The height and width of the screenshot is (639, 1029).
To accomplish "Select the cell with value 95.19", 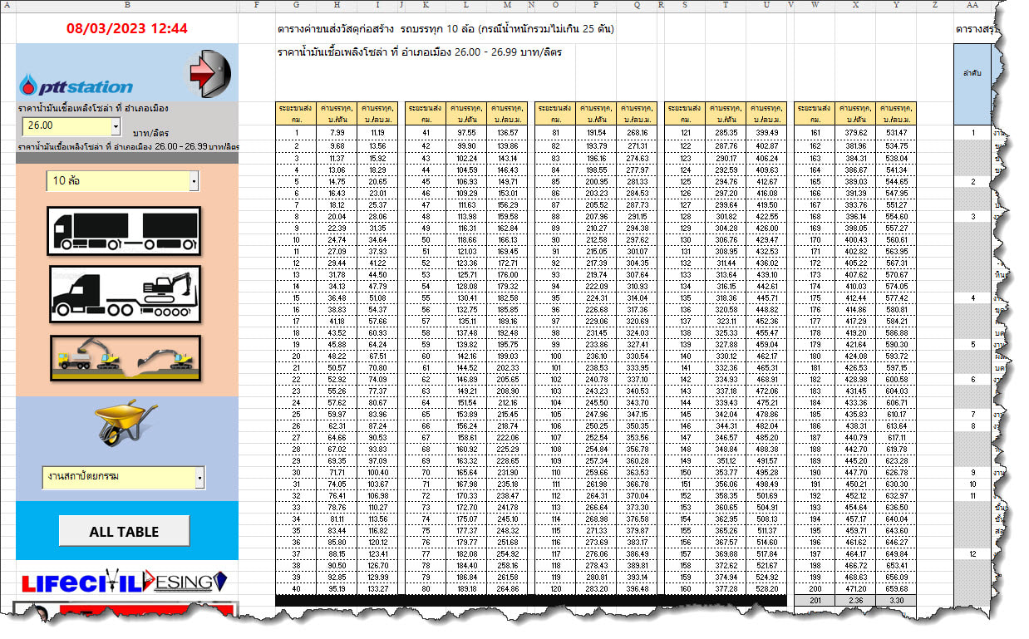I will pos(337,589).
